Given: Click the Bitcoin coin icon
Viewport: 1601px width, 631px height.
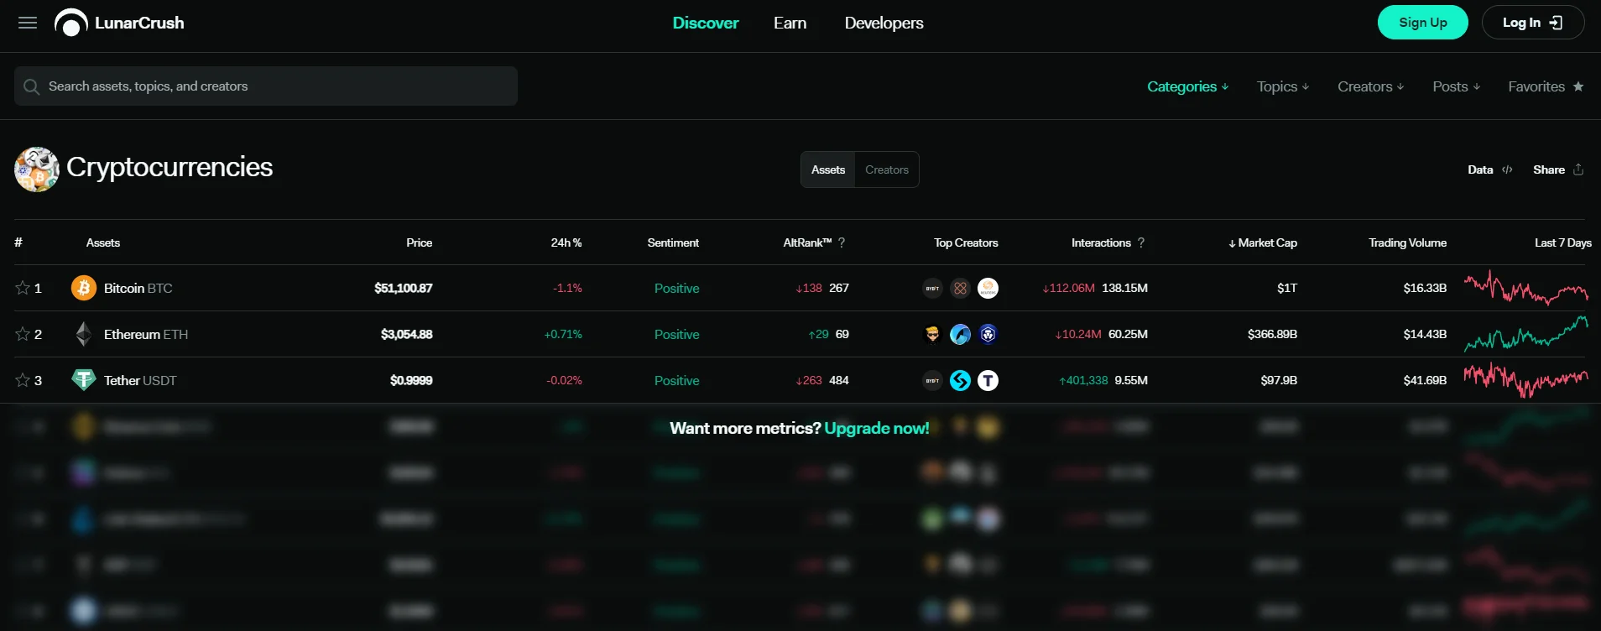Looking at the screenshot, I should 83,288.
